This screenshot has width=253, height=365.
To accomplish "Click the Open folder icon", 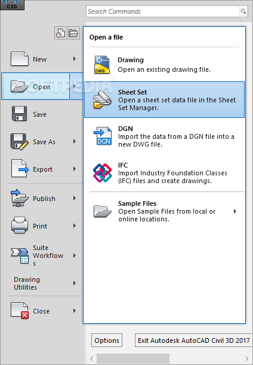I will (x=20, y=86).
